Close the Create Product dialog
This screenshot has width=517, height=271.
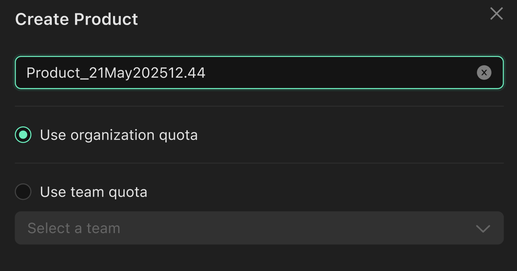[x=496, y=14]
